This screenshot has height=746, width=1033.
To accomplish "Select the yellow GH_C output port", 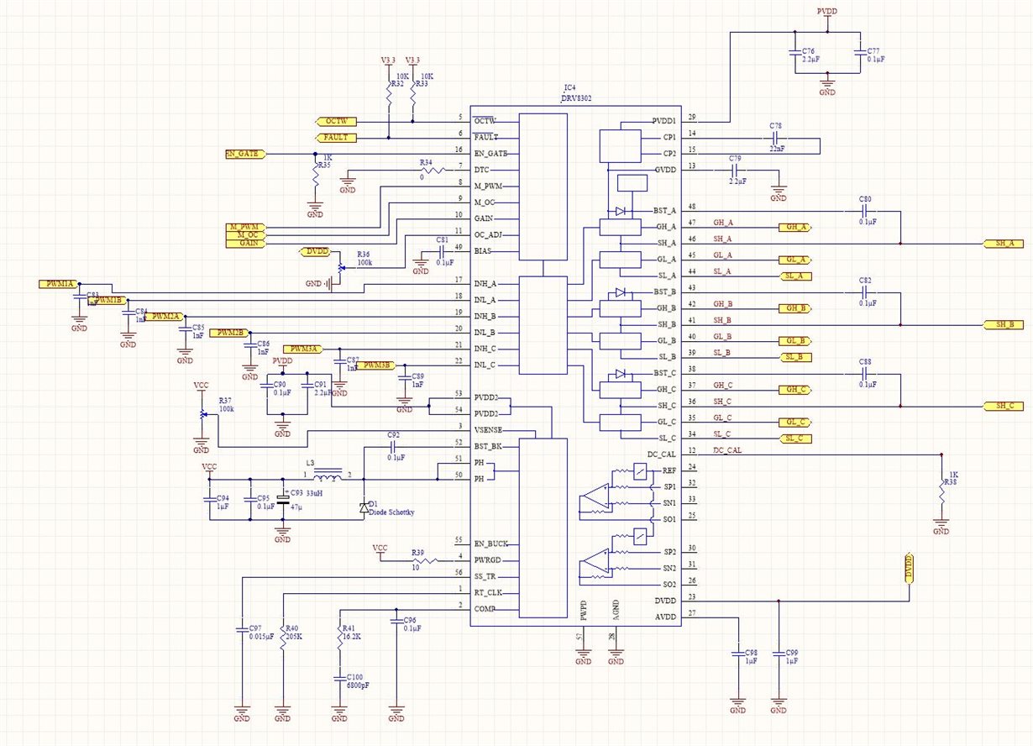I will (x=794, y=390).
